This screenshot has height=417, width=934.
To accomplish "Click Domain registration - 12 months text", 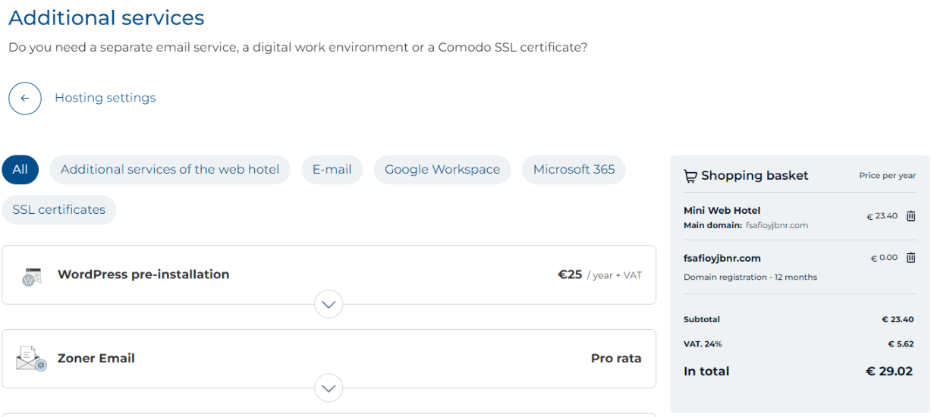I will point(750,277).
